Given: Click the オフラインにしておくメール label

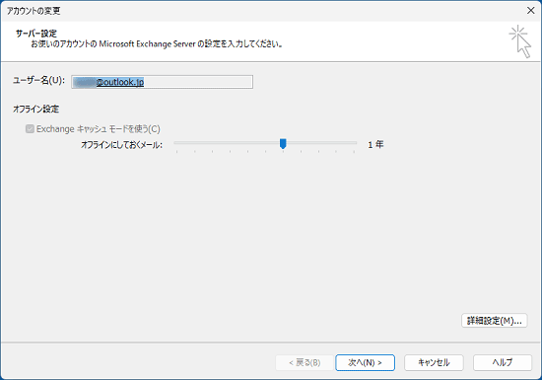Looking at the screenshot, I should pyautogui.click(x=121, y=145).
